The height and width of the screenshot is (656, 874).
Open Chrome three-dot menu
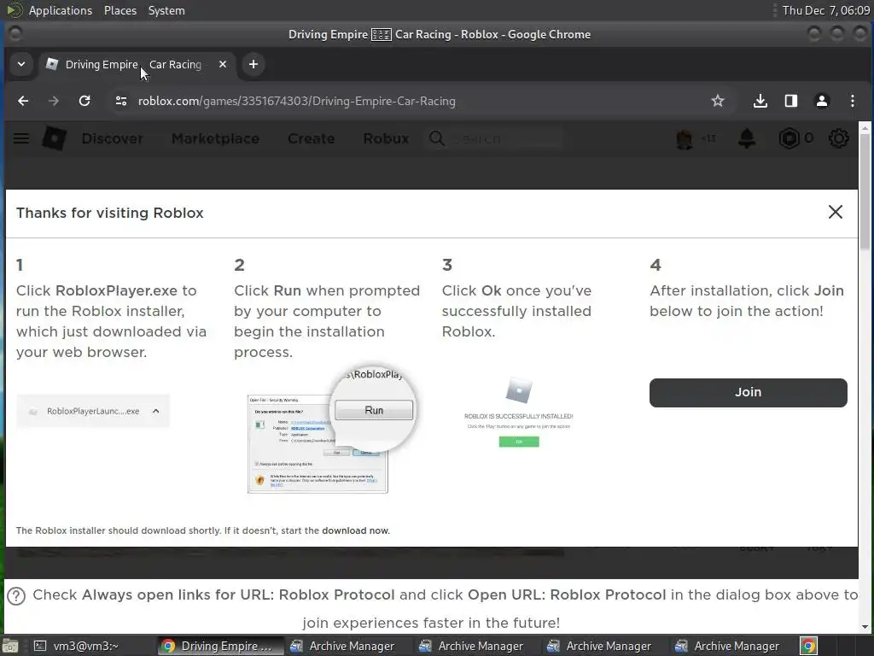(x=853, y=101)
